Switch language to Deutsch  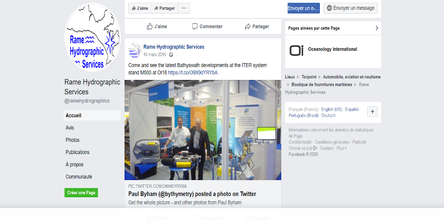pyautogui.click(x=328, y=116)
